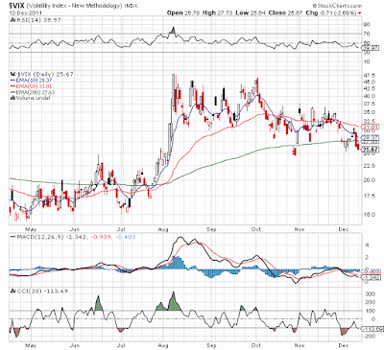This screenshot has width=384, height=350.
Task: Click the 300 level on the CCI axis
Action: (x=371, y=294)
